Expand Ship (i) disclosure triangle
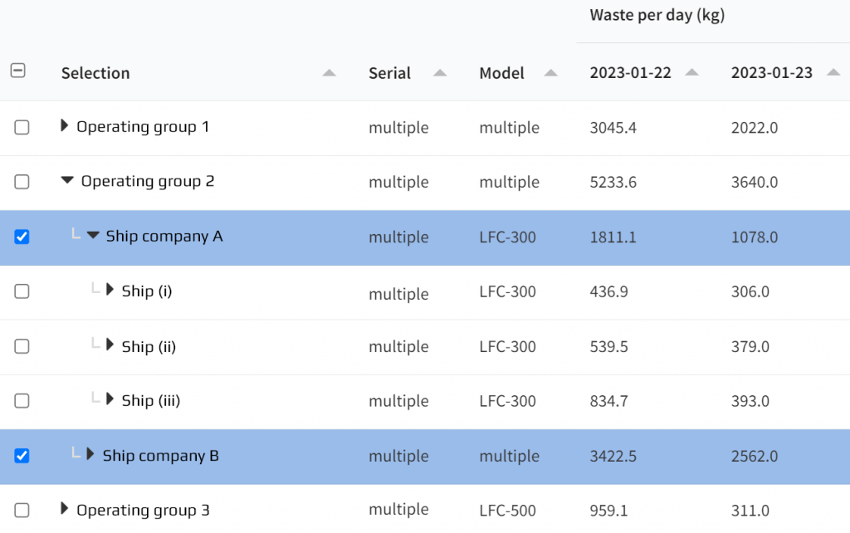Screen dimensions: 850x533 [x=110, y=291]
